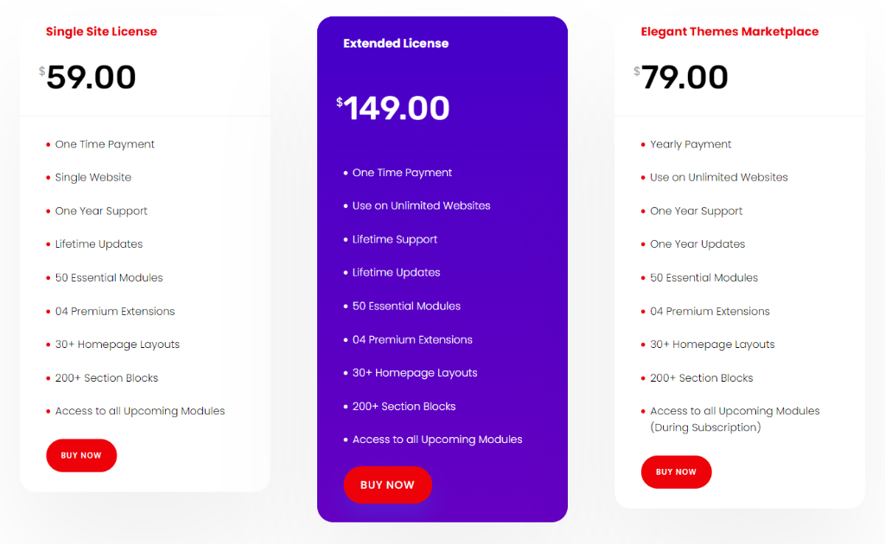This screenshot has height=544, width=885.
Task: Click the 59.00 price text
Action: [x=91, y=77]
